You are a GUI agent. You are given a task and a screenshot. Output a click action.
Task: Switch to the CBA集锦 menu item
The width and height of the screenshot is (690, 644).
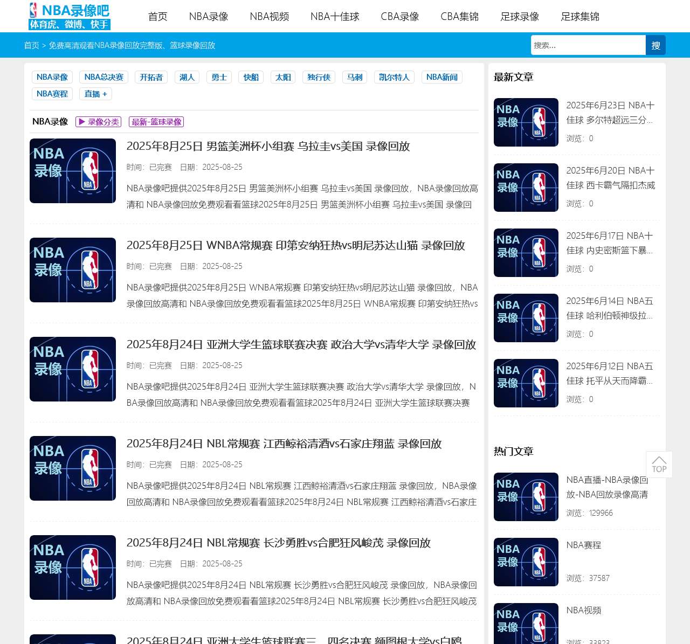coord(459,16)
